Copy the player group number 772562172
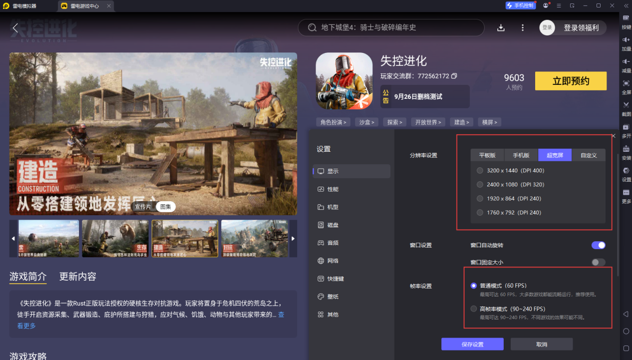632x360 pixels. 454,76
